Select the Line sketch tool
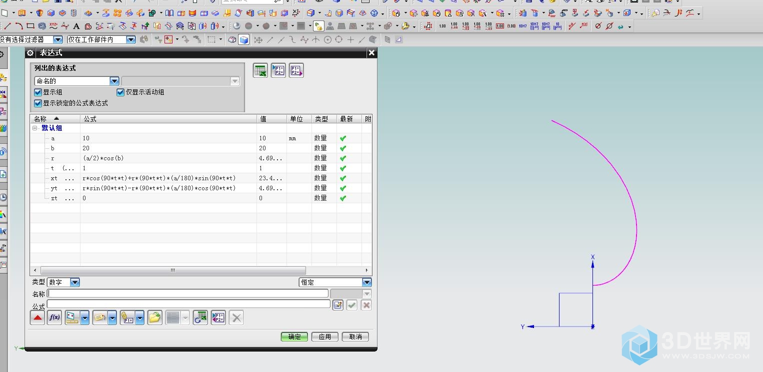763x372 pixels. point(7,26)
